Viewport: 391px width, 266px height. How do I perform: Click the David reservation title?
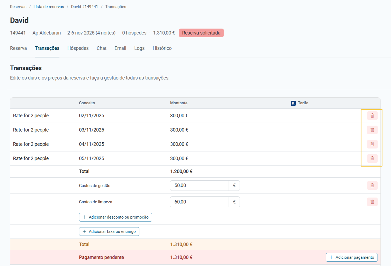pyautogui.click(x=19, y=20)
